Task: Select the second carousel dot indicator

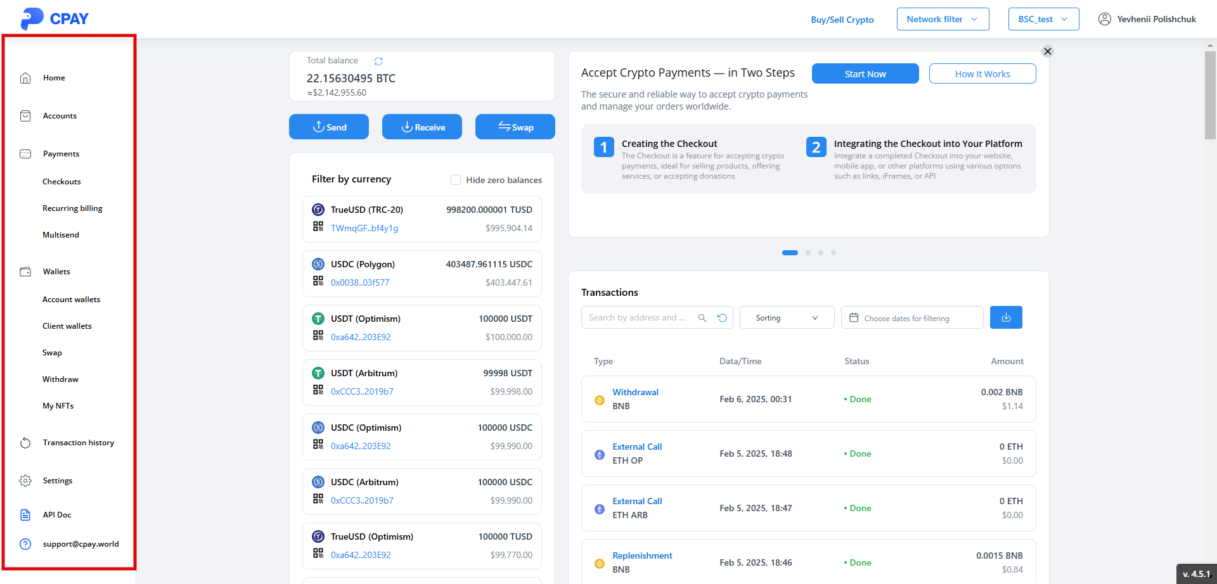Action: tap(808, 253)
